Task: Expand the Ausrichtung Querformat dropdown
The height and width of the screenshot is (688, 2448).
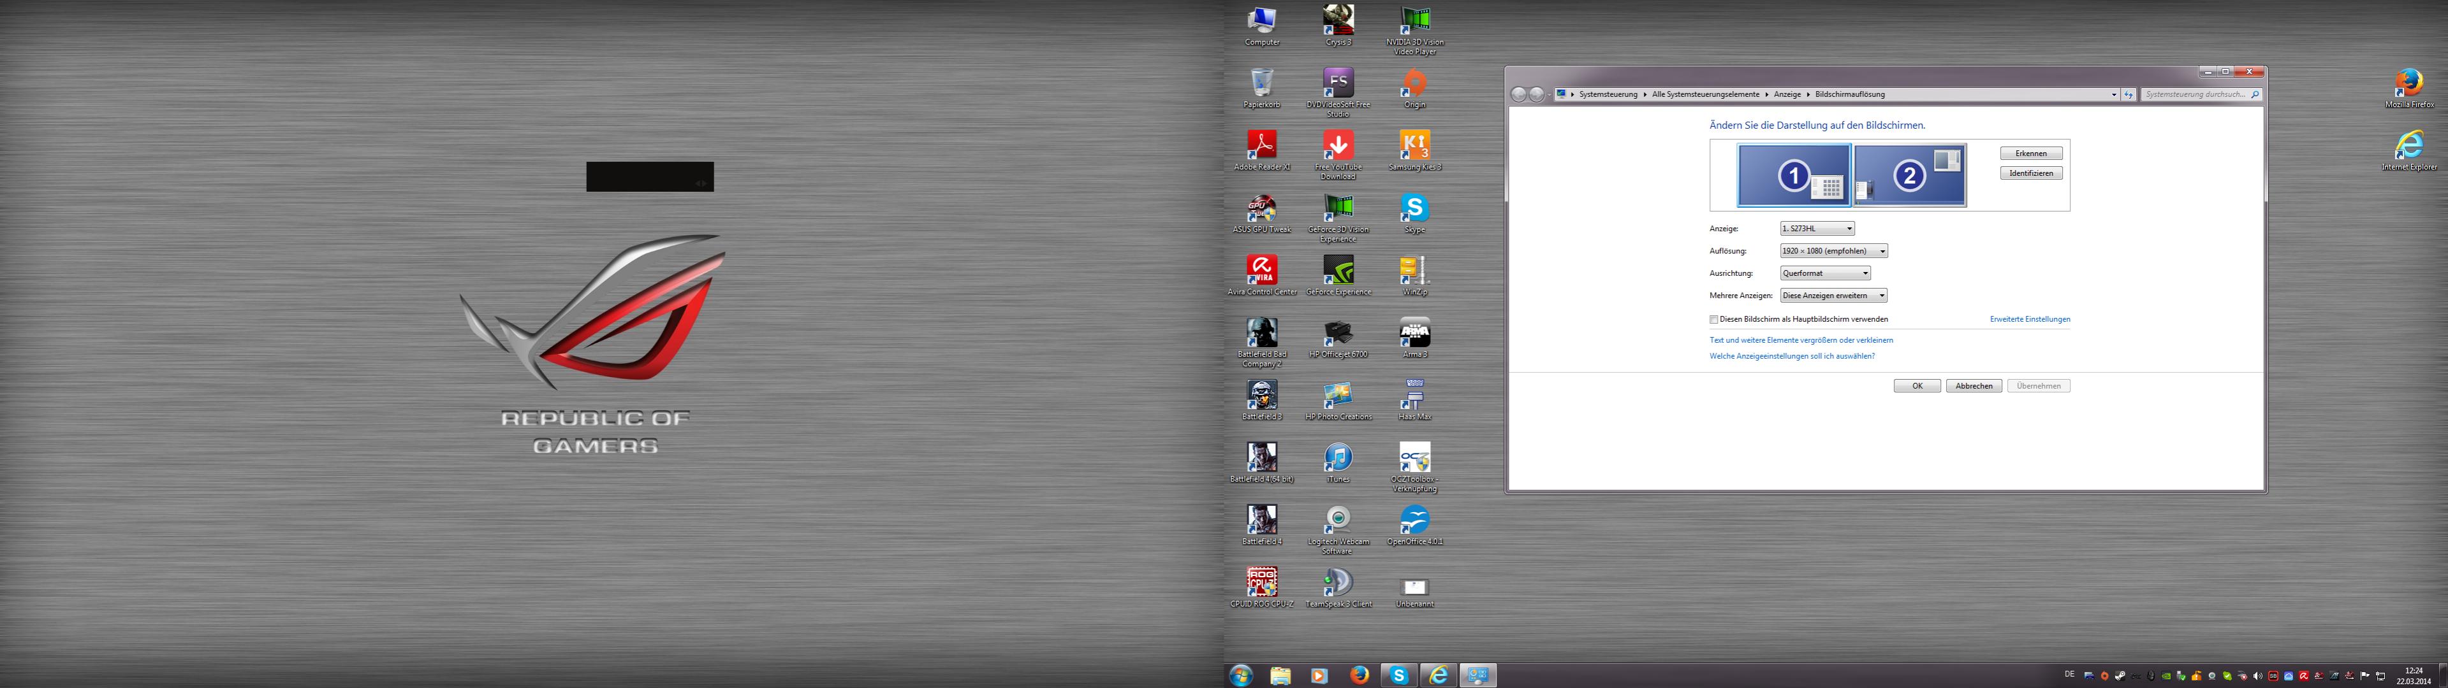Action: coord(1824,273)
